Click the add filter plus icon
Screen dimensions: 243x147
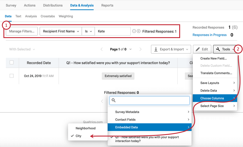139,31
